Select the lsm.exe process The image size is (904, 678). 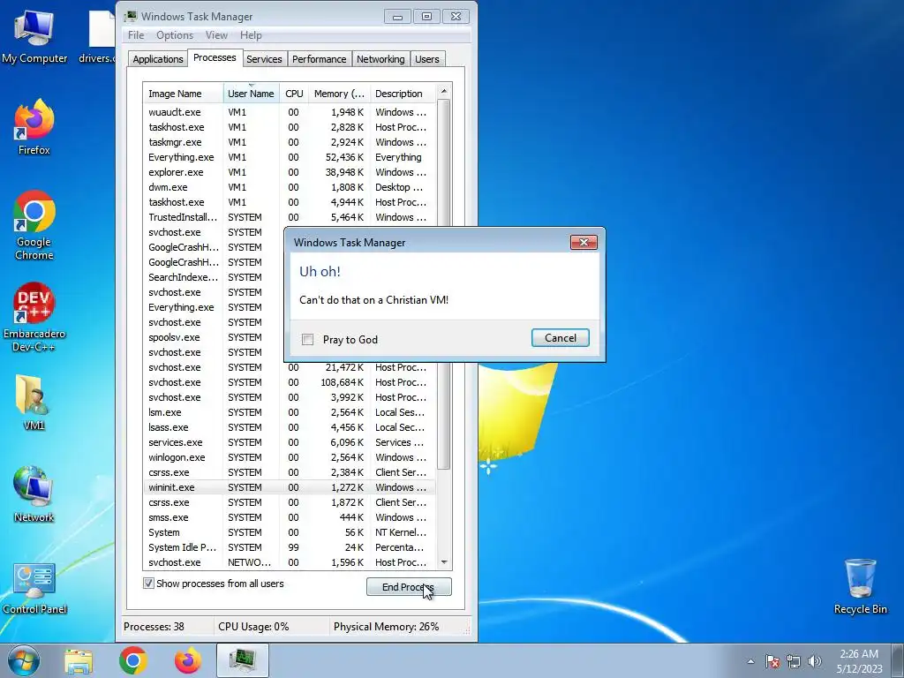coord(290,412)
